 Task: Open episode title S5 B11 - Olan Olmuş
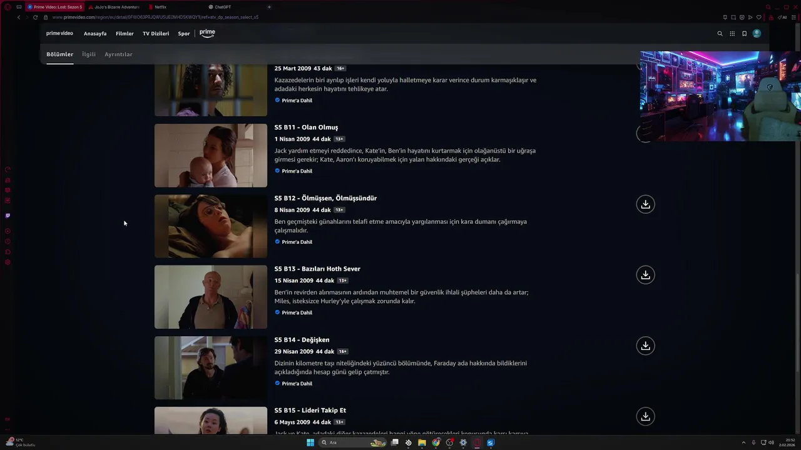tap(306, 127)
